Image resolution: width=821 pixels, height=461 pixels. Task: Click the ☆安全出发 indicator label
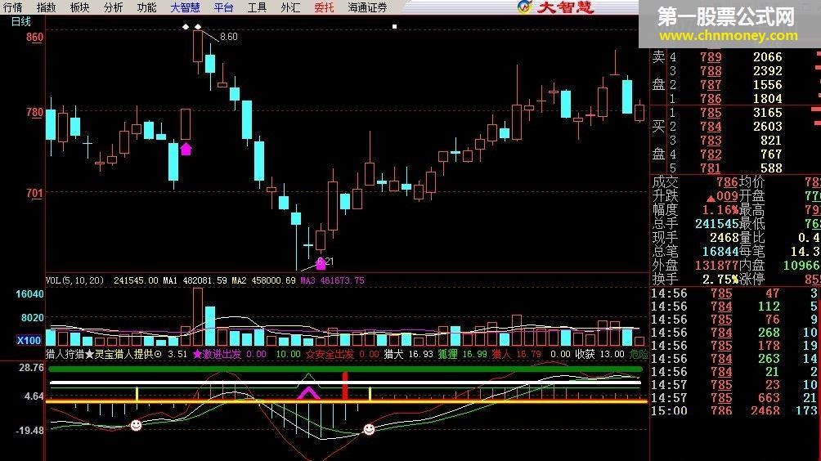coord(330,354)
